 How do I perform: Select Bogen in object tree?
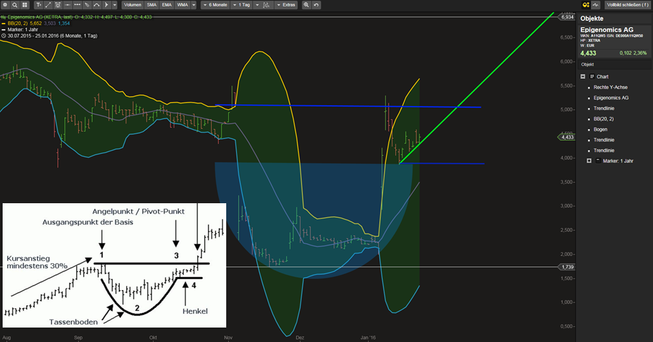(x=600, y=130)
